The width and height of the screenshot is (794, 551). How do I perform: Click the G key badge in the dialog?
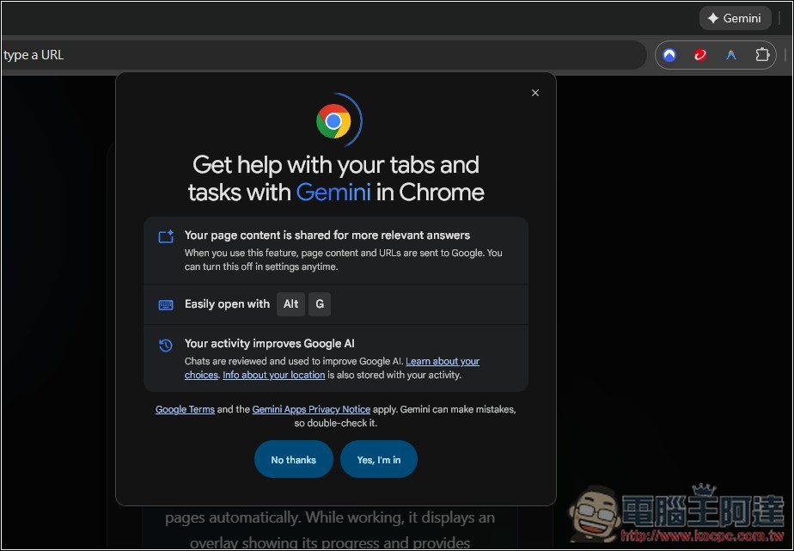(320, 304)
